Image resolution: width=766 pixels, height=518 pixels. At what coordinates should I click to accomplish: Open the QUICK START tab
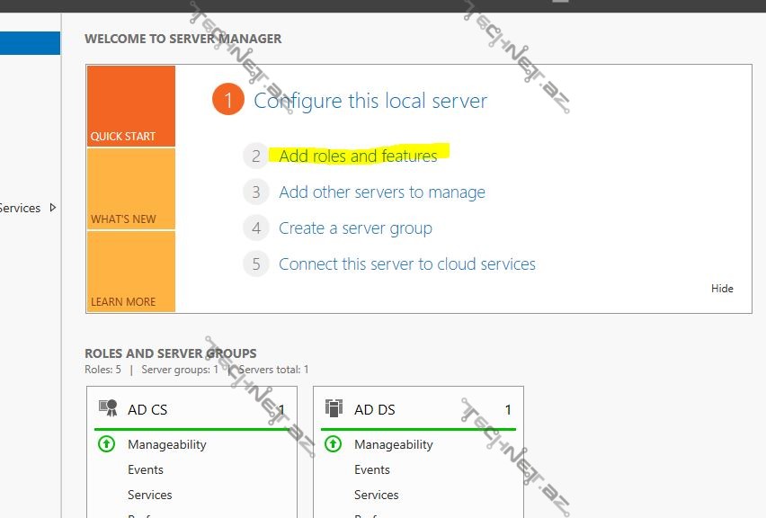pos(131,106)
